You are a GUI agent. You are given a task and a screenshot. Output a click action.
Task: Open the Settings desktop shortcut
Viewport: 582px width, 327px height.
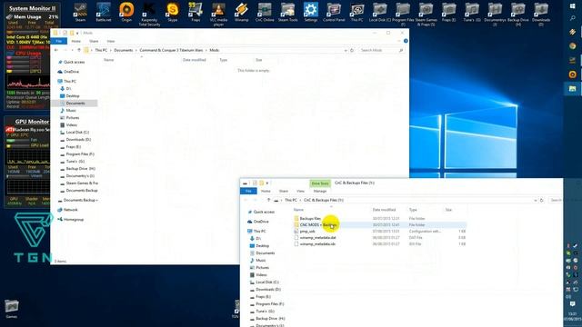[x=311, y=12]
